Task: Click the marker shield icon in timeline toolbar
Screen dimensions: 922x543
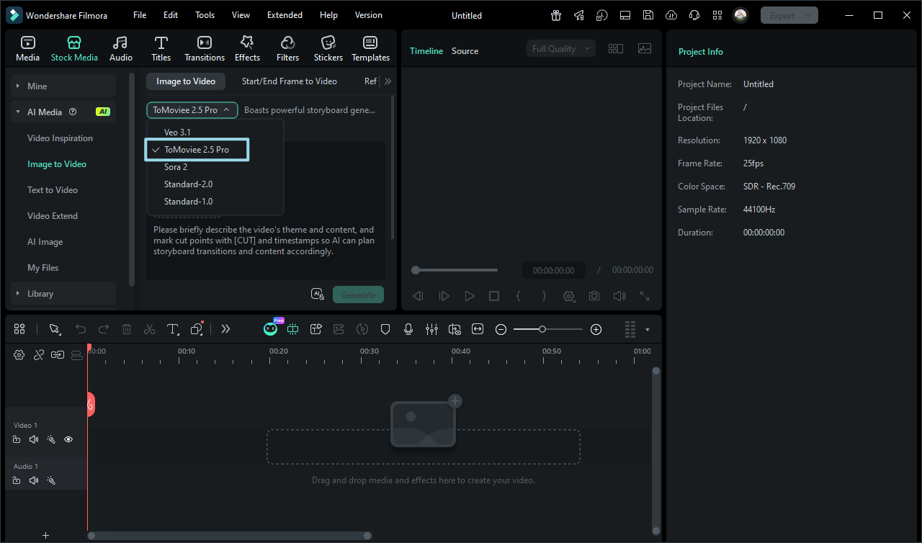Action: point(385,329)
